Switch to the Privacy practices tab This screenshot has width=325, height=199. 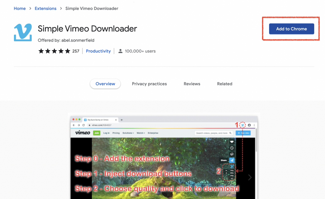(x=149, y=84)
